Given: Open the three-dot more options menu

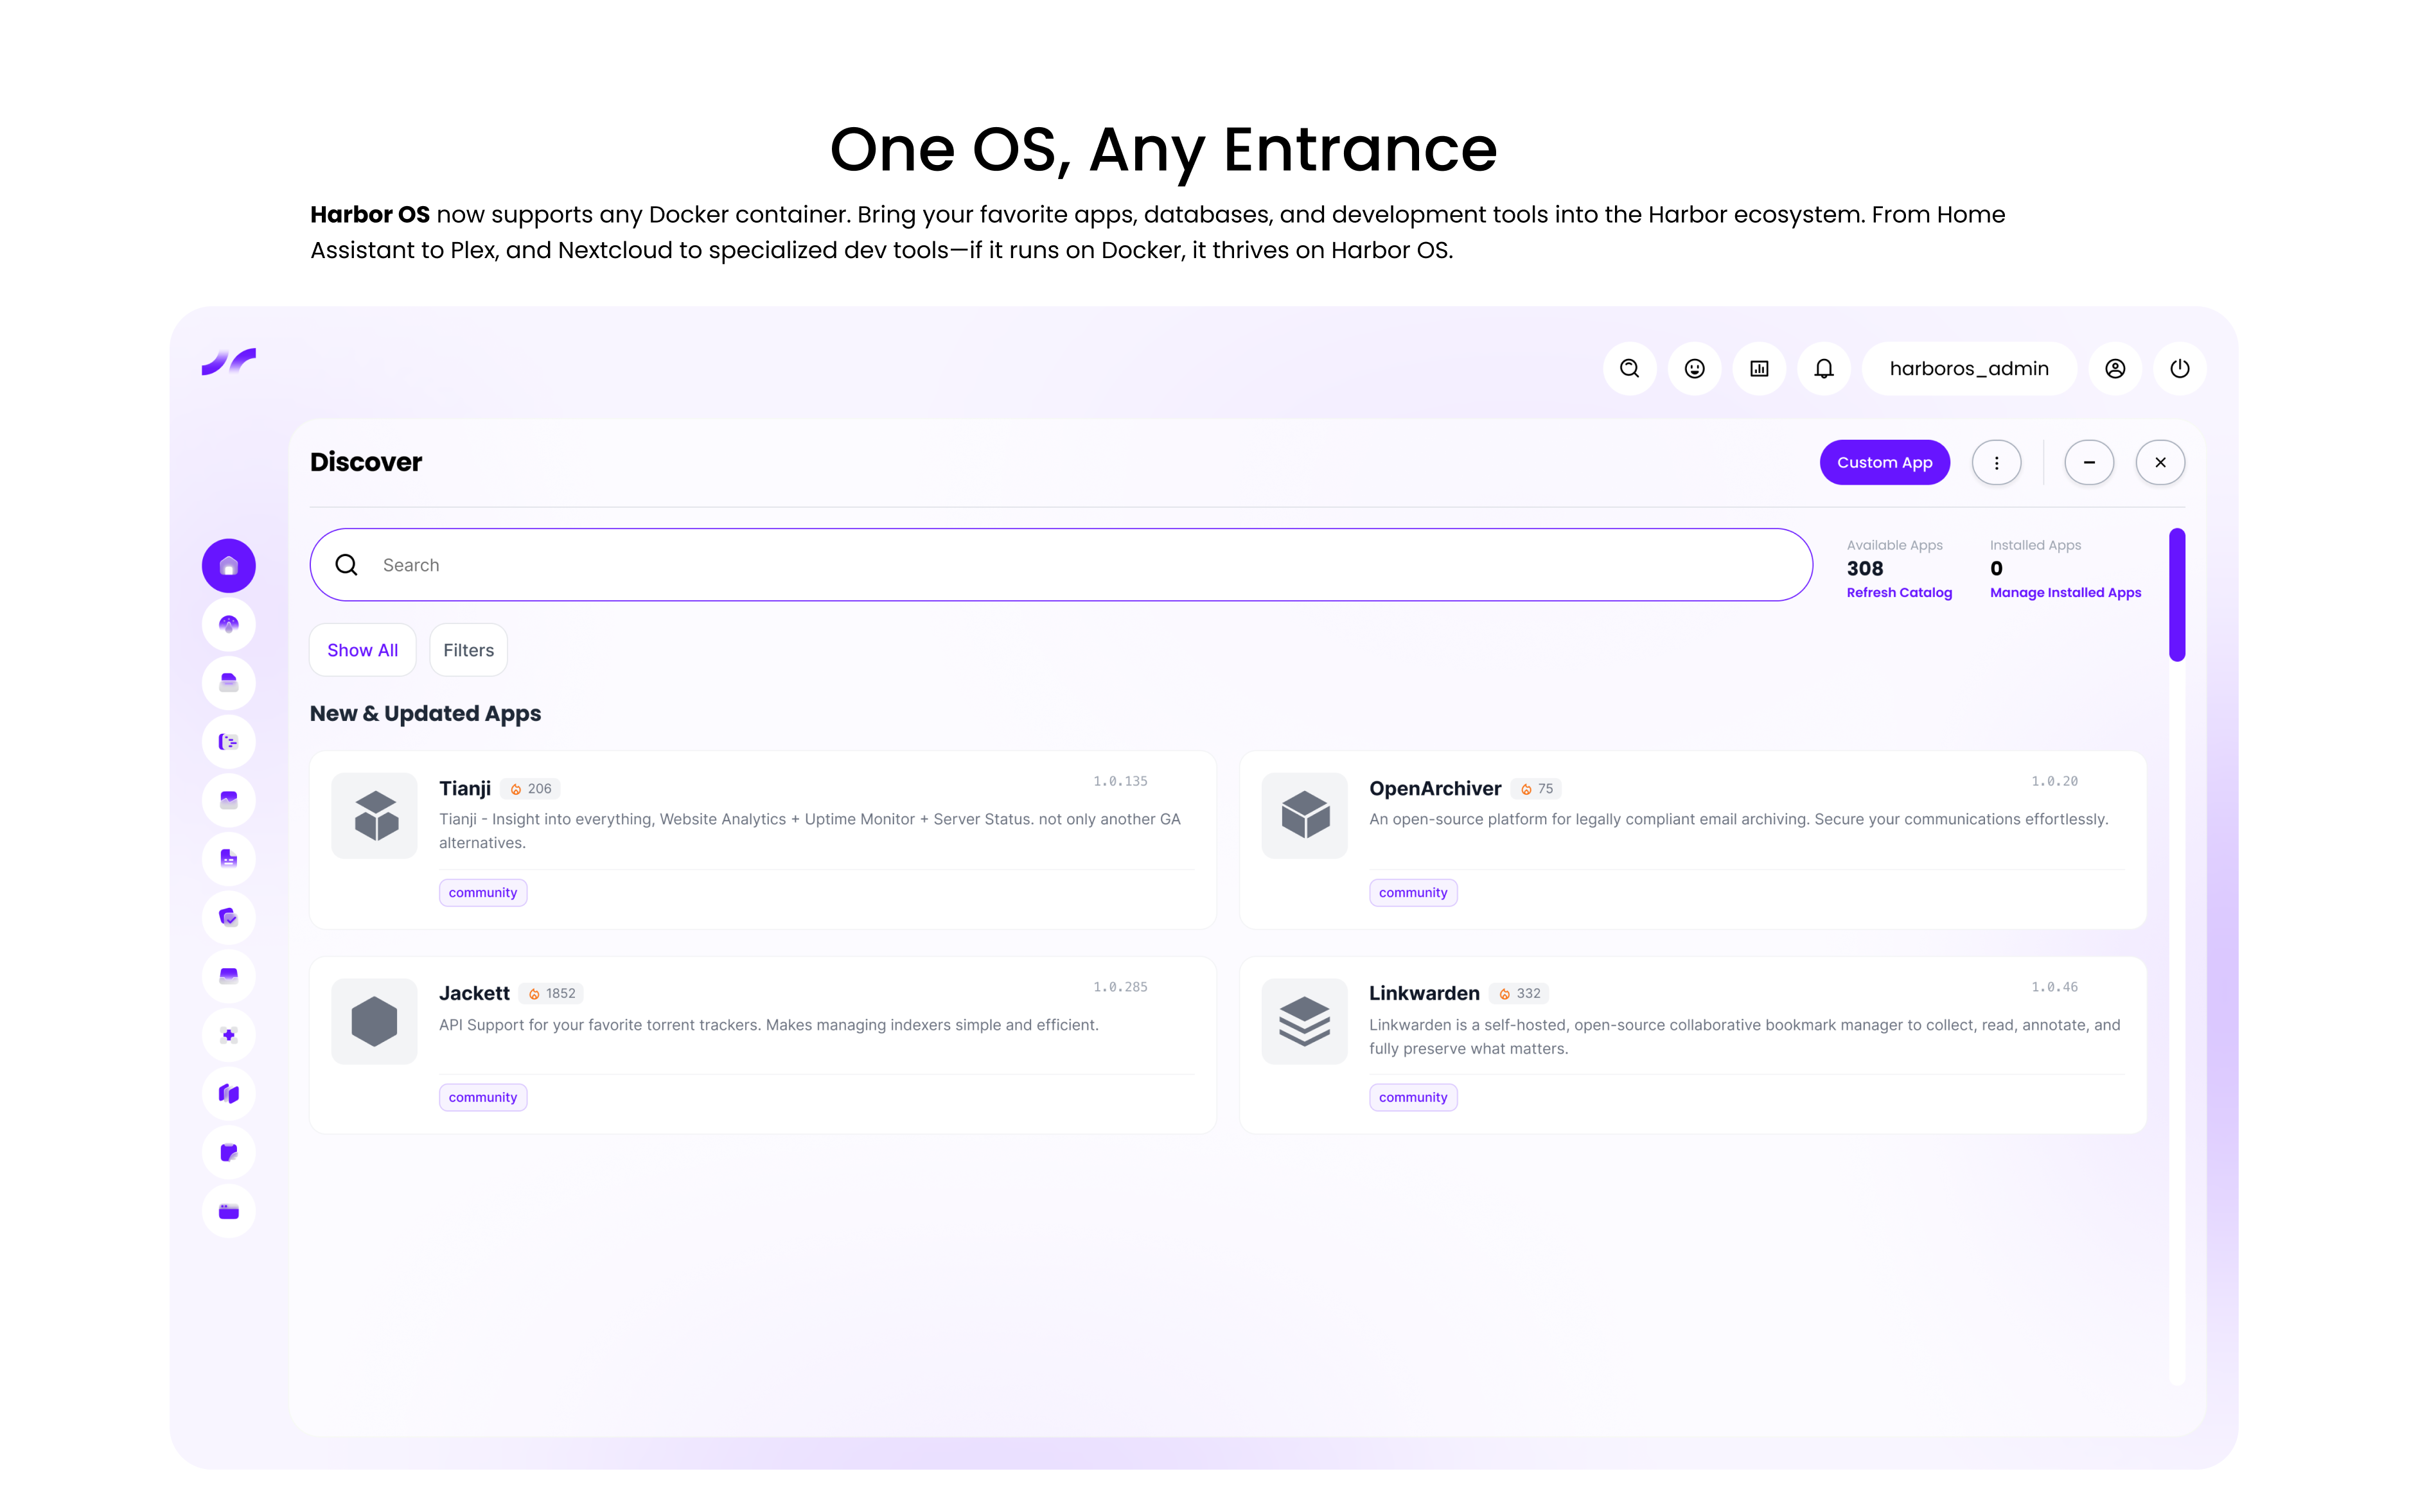Looking at the screenshot, I should click(1997, 463).
